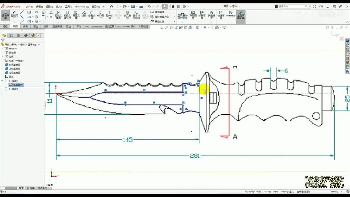Switch to the 曲面 (Surfaces) tab
350x197 pixels.
click(25, 27)
